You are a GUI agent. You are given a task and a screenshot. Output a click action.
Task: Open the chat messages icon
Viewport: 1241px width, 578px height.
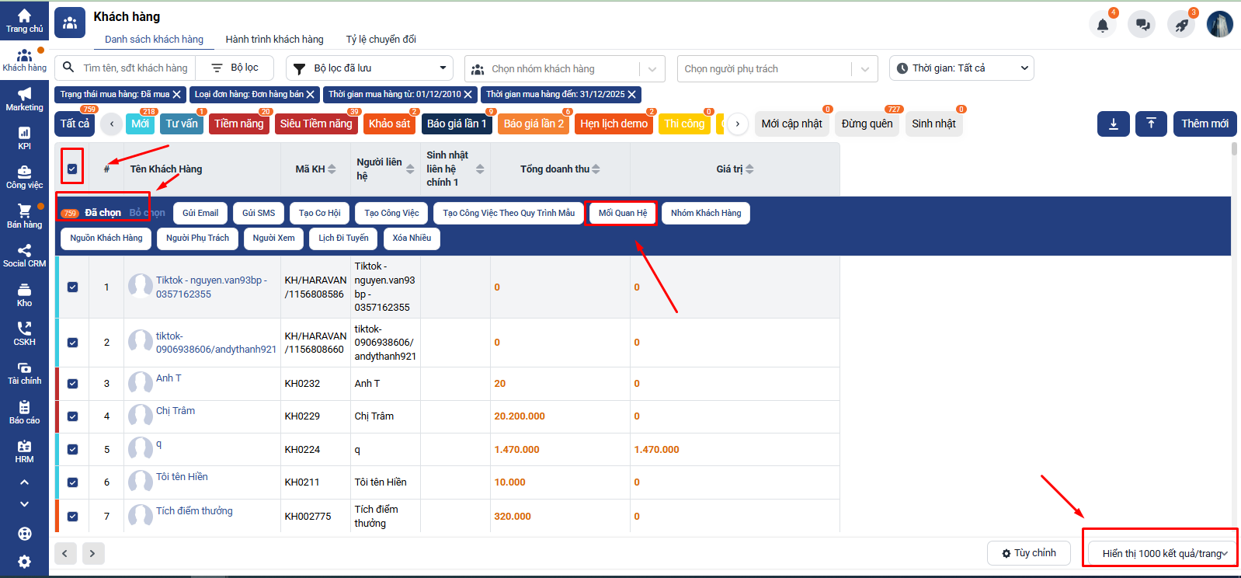point(1142,25)
